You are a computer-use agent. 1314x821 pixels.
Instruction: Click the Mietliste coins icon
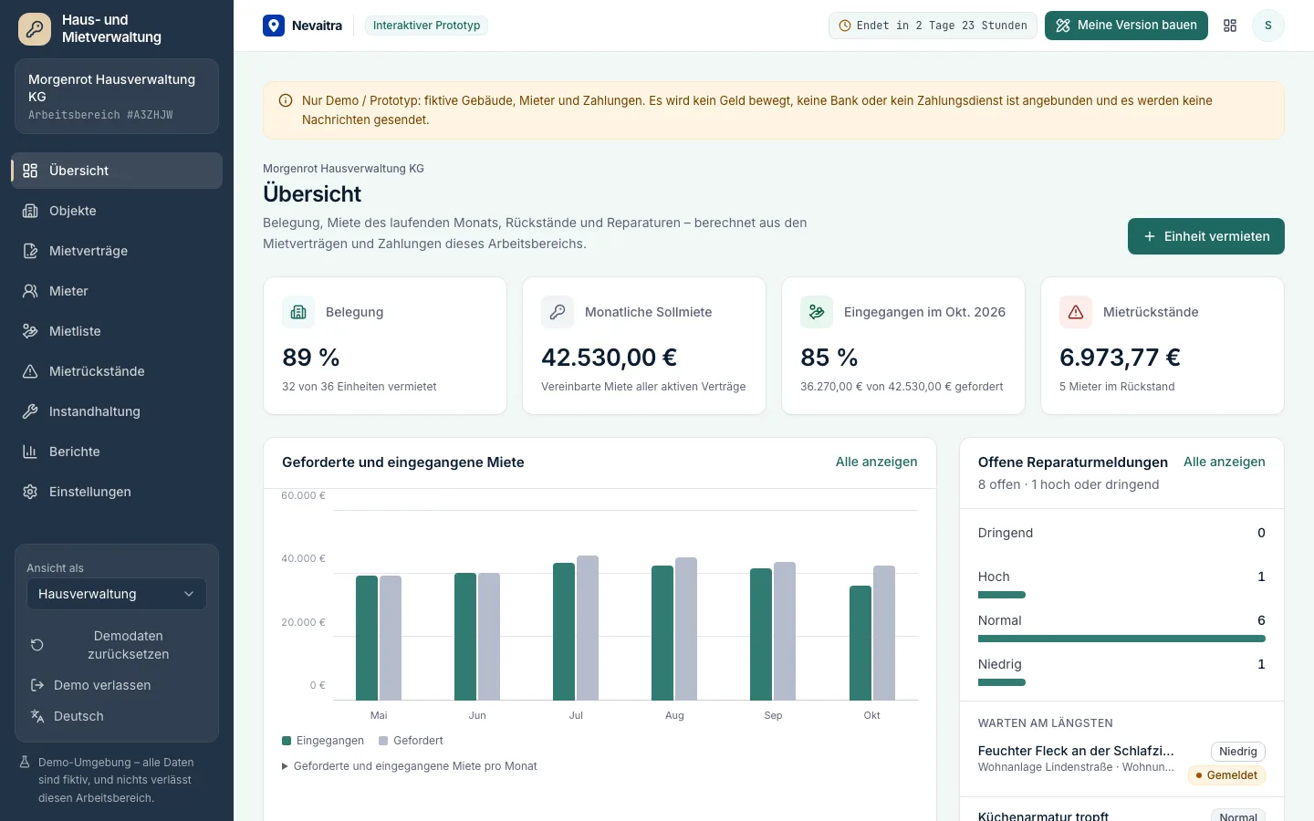pos(30,331)
